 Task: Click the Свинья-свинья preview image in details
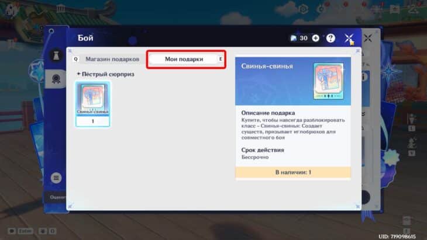[x=328, y=81]
